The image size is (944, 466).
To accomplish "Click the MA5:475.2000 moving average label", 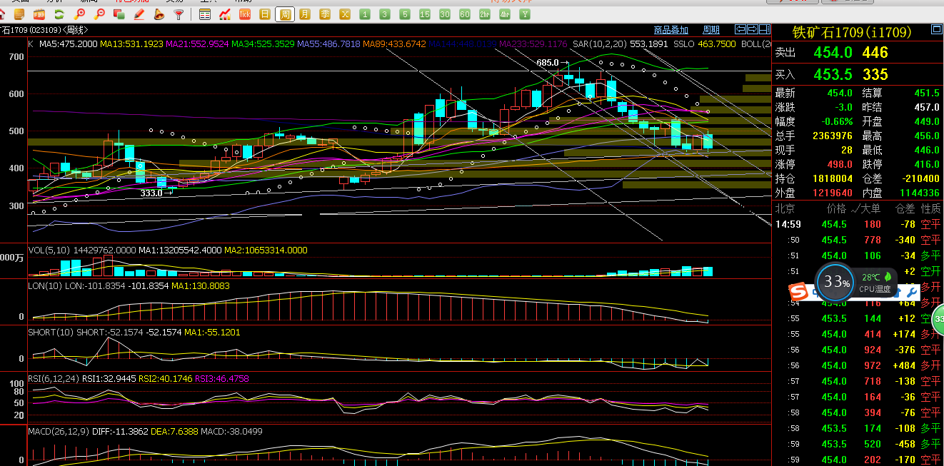I will [x=68, y=44].
